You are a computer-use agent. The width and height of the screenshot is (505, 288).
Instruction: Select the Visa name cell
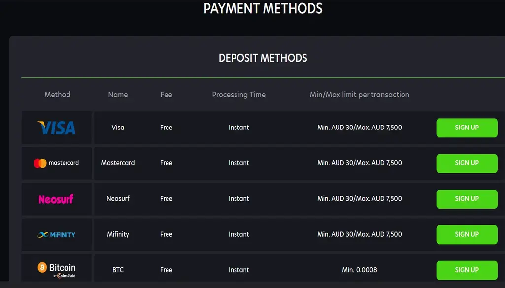(x=118, y=128)
